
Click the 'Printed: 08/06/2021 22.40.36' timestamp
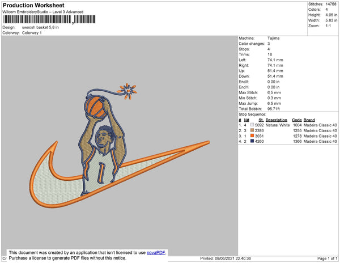click(x=226, y=258)
